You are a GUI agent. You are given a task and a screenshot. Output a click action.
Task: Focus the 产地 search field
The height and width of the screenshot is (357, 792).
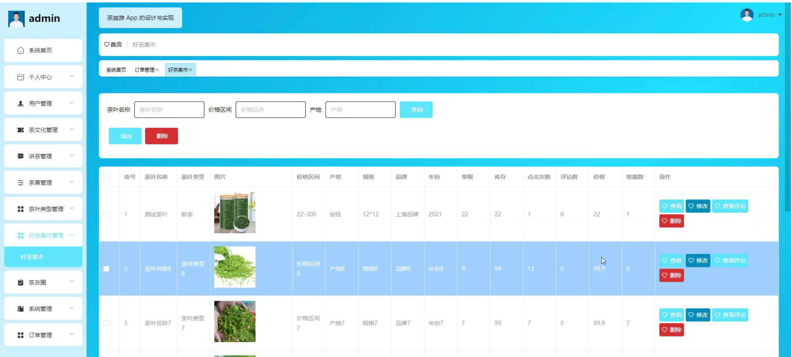pos(361,110)
